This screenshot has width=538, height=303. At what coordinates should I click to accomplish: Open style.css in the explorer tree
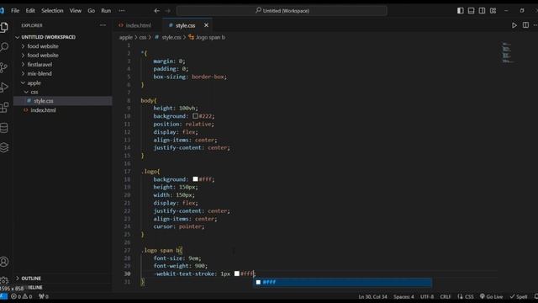[x=43, y=101]
